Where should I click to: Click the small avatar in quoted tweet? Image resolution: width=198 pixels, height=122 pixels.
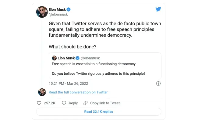click(x=54, y=58)
